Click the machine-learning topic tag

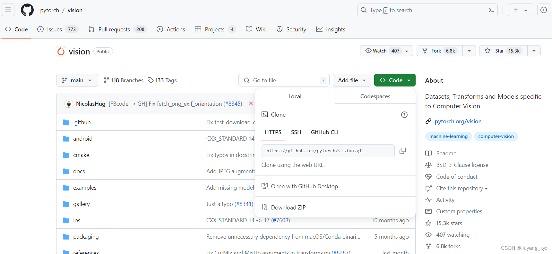pos(448,136)
